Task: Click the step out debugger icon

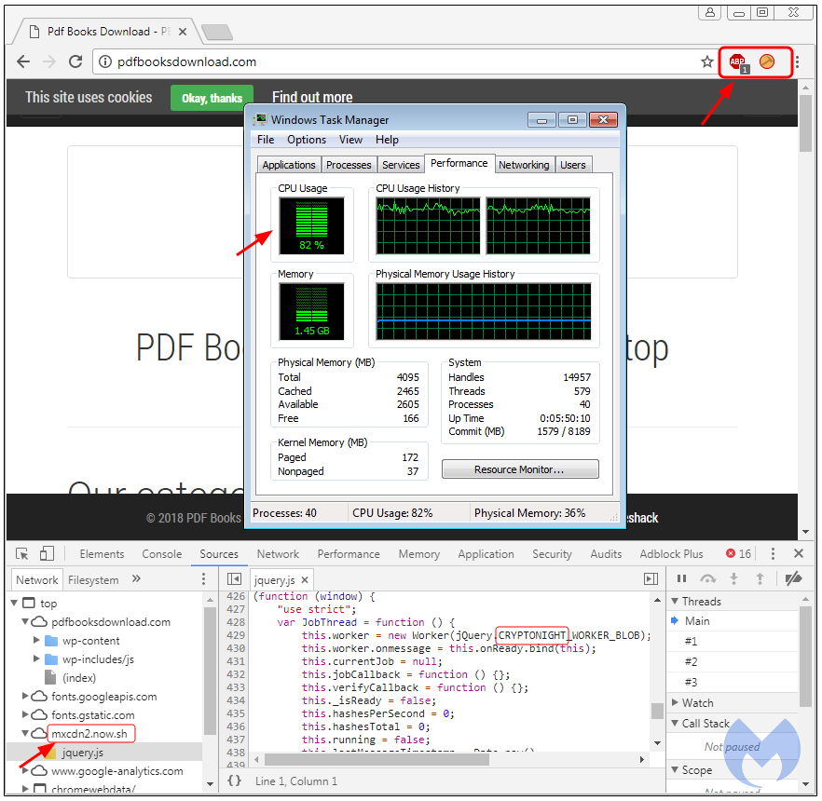Action: tap(760, 578)
